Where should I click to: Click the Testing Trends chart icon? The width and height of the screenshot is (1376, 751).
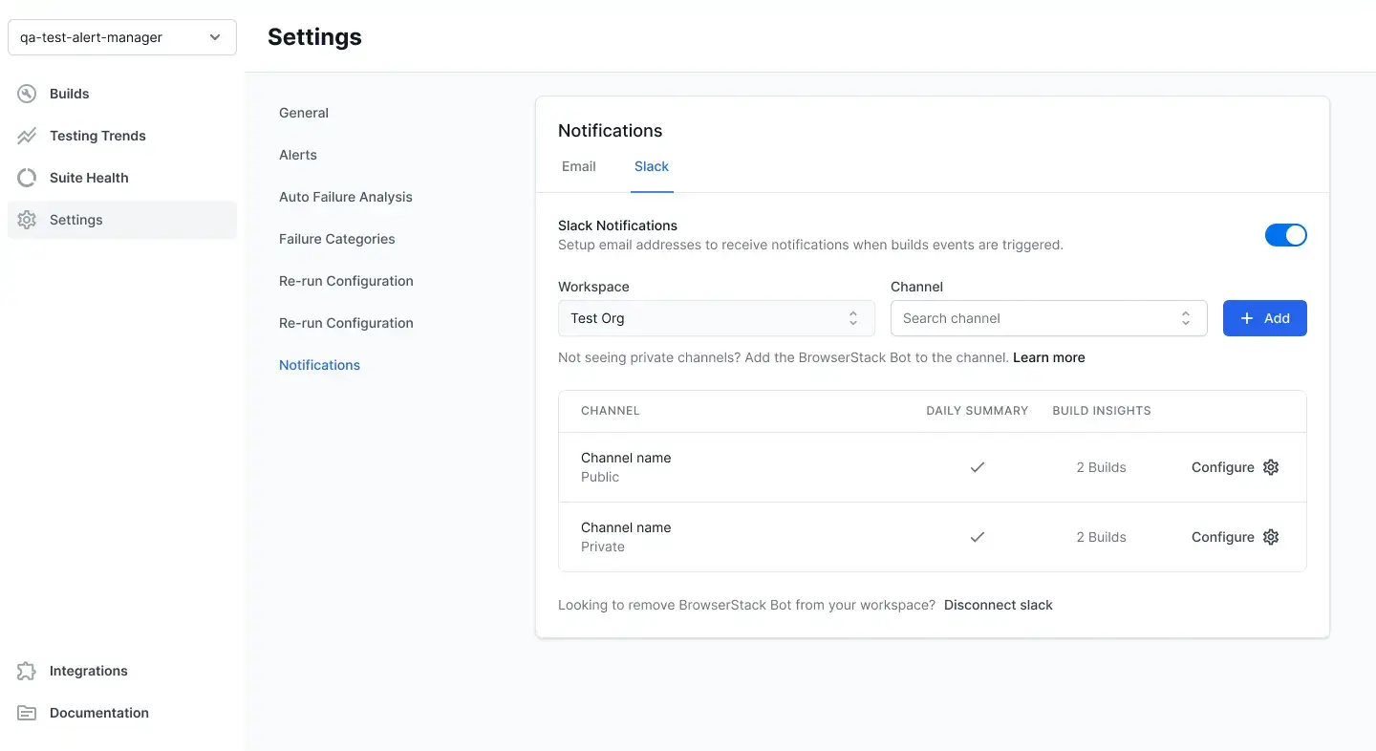click(27, 136)
